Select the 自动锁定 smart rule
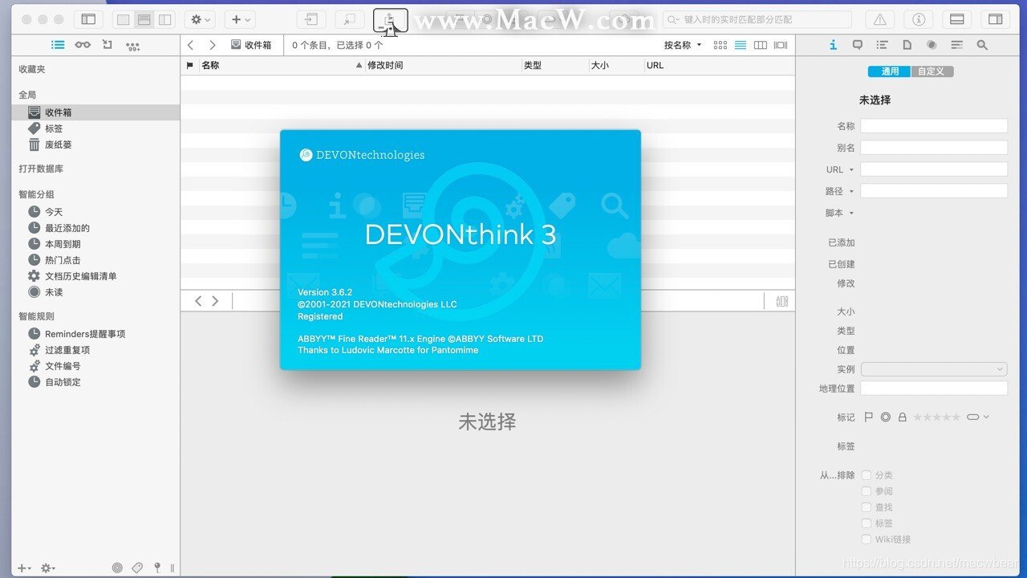The width and height of the screenshot is (1027, 578). pyautogui.click(x=95, y=382)
